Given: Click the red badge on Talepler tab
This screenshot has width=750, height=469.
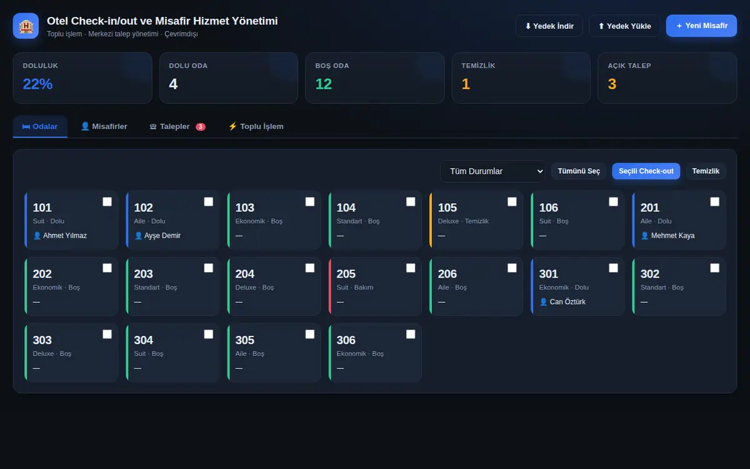Looking at the screenshot, I should pyautogui.click(x=201, y=127).
